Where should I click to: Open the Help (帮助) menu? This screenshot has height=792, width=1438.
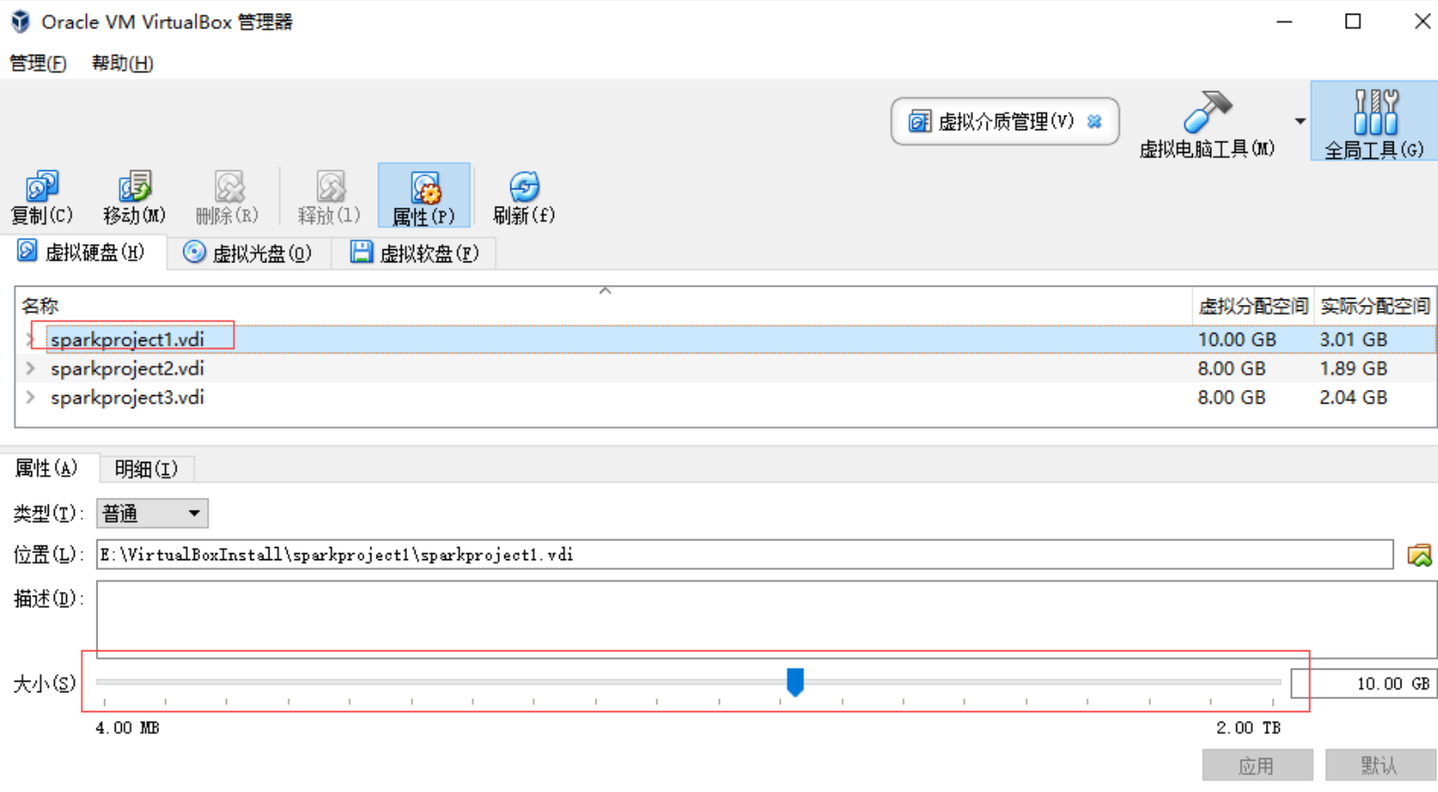123,63
